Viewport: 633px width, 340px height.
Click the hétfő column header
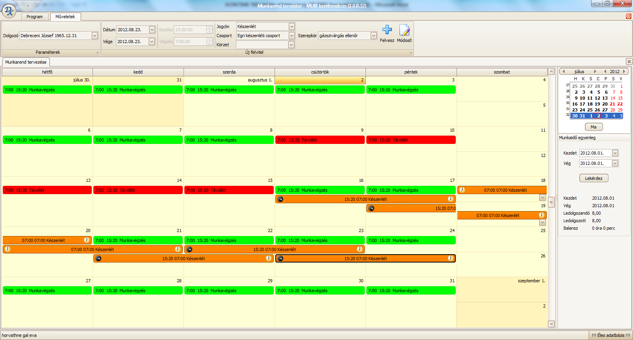point(47,72)
